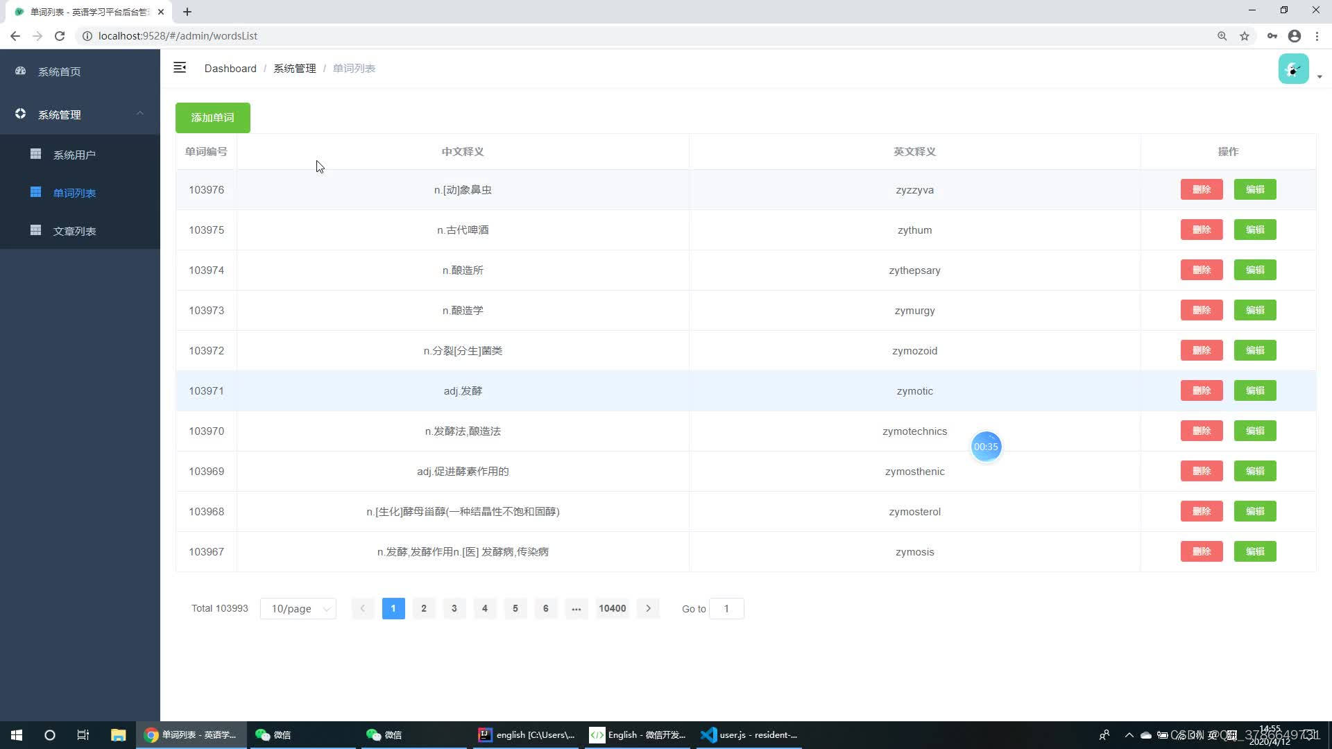Jump to last page 10400

(612, 608)
